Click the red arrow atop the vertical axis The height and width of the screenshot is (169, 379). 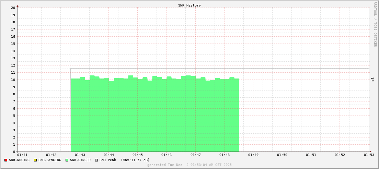tap(18, 6)
